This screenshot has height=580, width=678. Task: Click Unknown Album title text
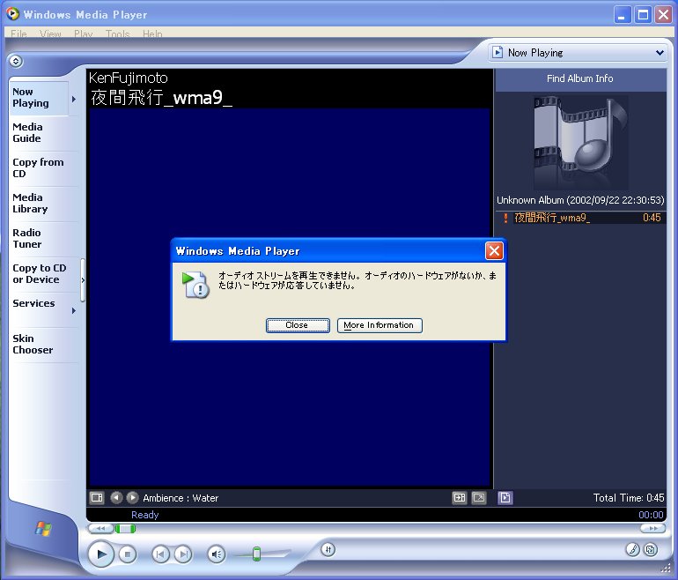point(580,200)
